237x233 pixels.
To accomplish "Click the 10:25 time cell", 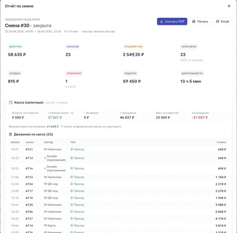I will point(15,169).
